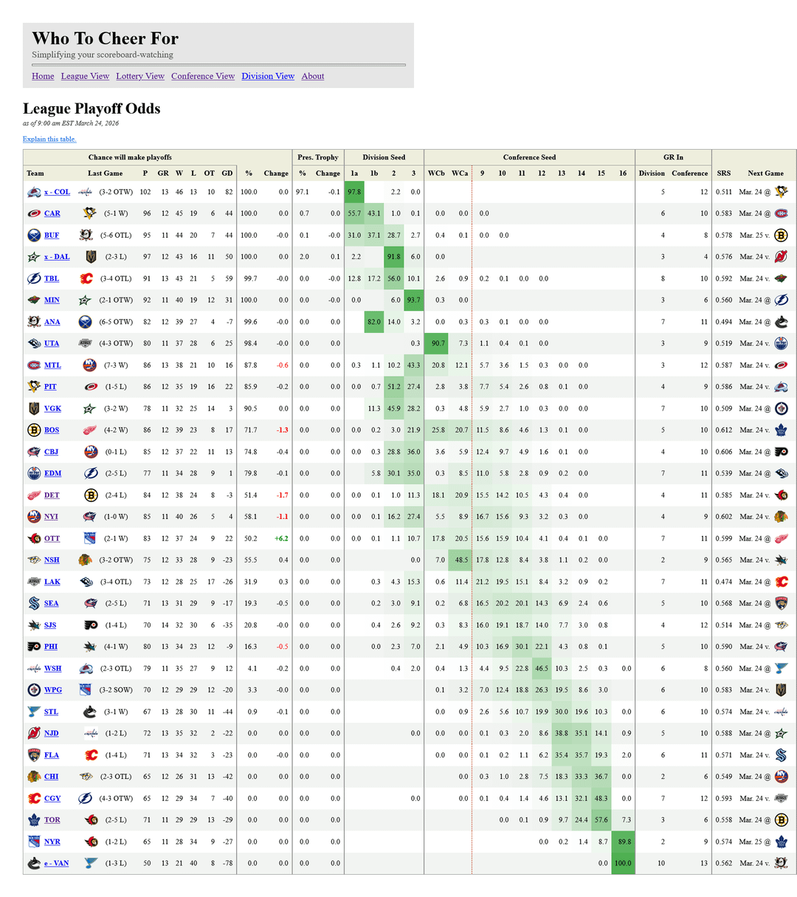Click the Penguins logo in COL's Next Game cell

(x=781, y=192)
